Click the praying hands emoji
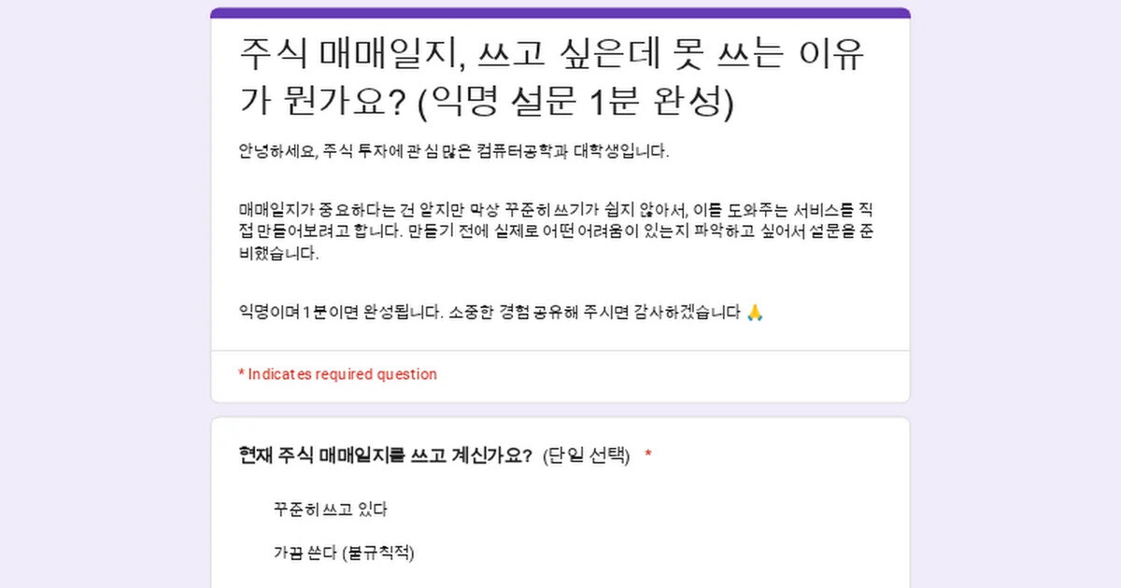The height and width of the screenshot is (588, 1121). [x=755, y=312]
